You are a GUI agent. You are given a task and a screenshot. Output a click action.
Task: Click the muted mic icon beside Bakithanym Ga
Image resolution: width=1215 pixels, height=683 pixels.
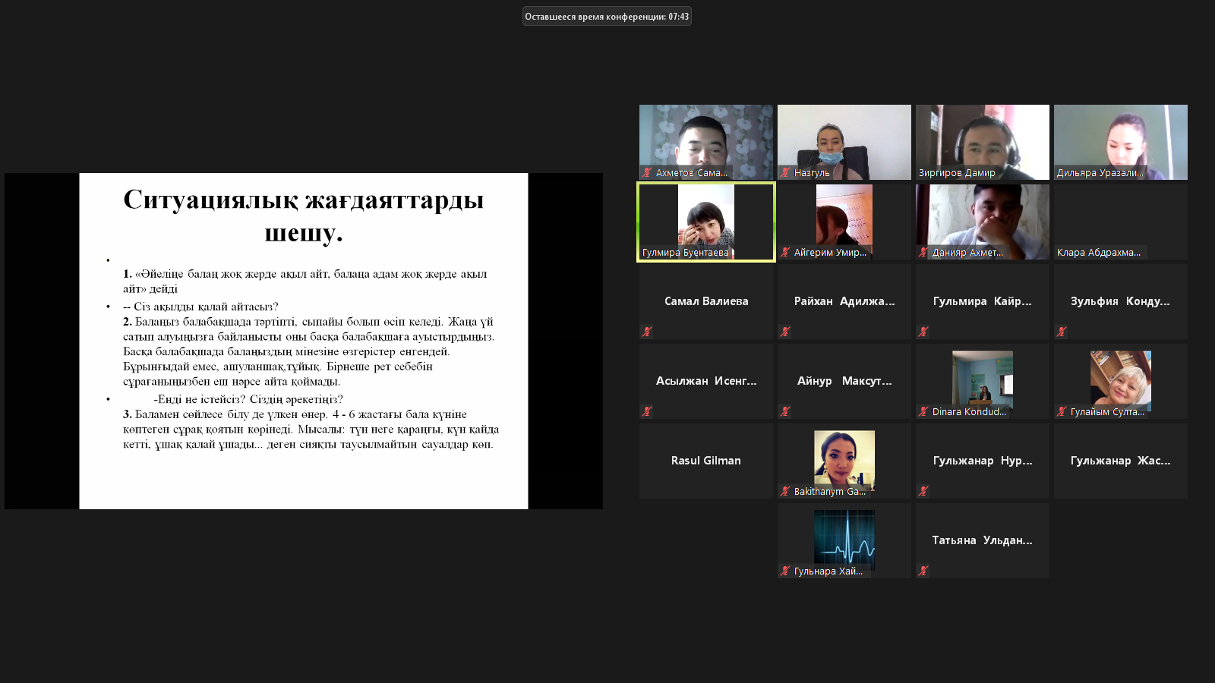[x=785, y=492]
